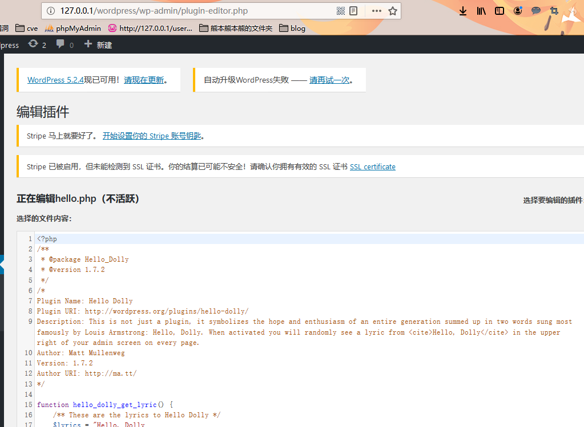This screenshot has width=584, height=427.
Task: Click the 'These are the lyrics' comment line
Action: 136,415
